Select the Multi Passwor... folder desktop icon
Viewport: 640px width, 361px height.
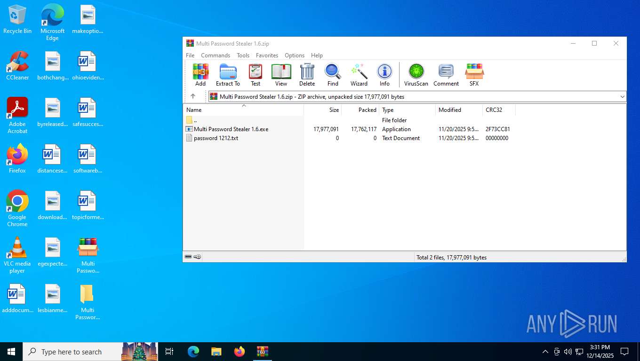pos(88,302)
